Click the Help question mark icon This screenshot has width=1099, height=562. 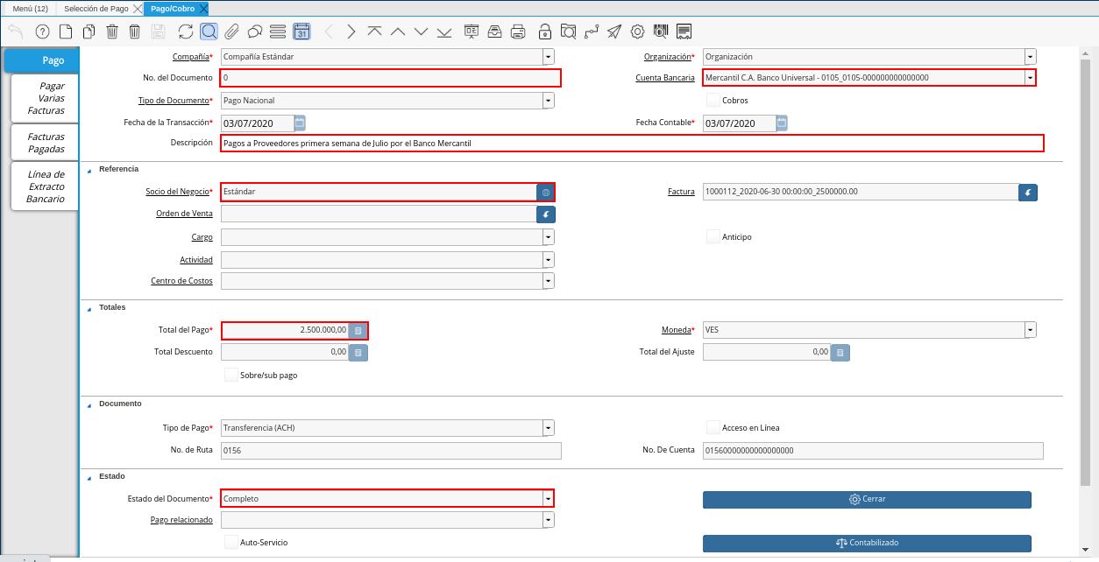[x=42, y=32]
